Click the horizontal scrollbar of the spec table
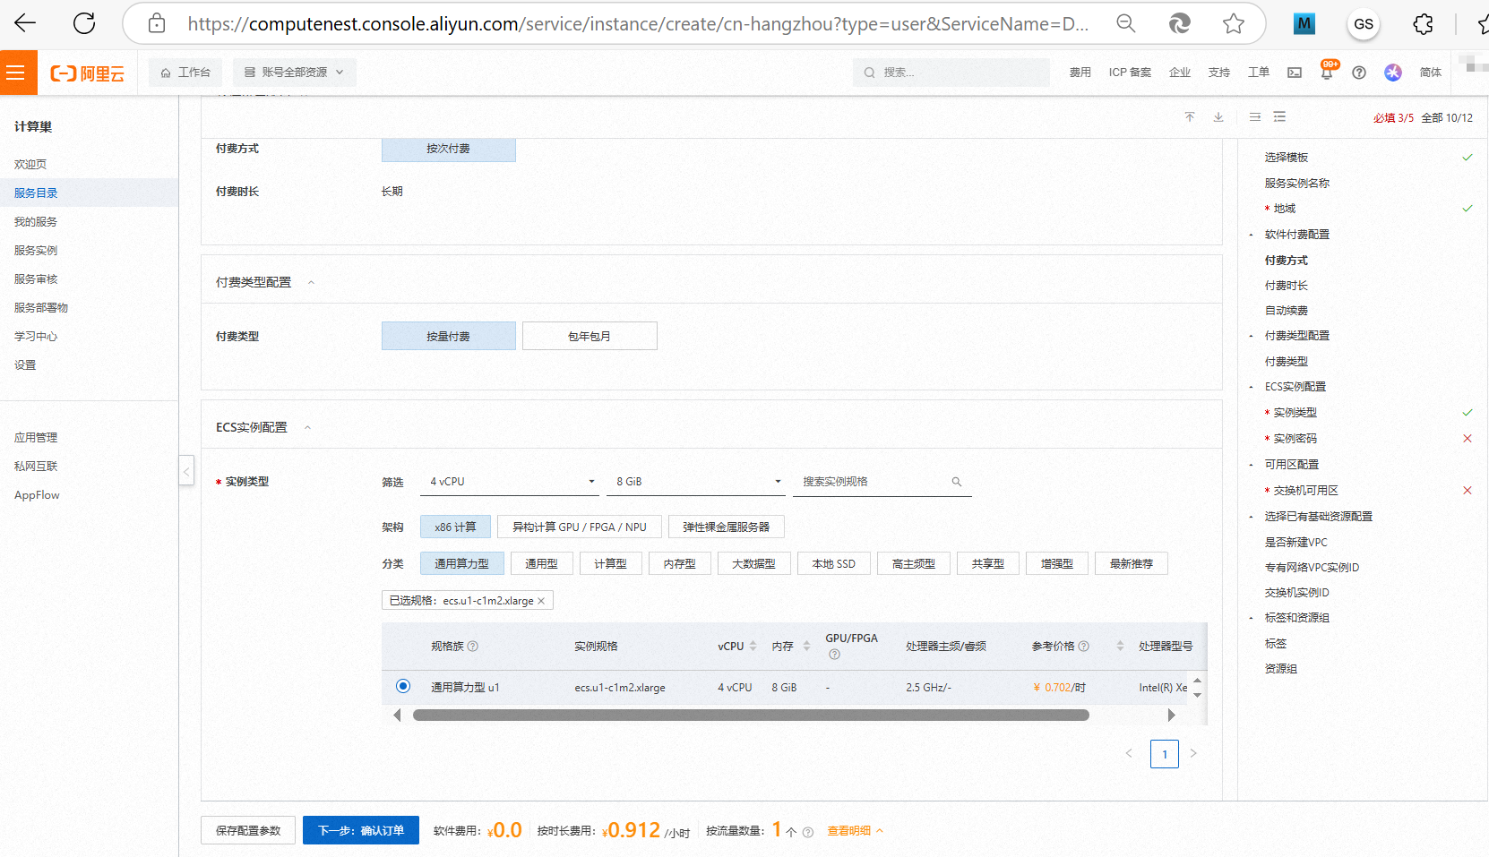The width and height of the screenshot is (1489, 857). click(751, 716)
